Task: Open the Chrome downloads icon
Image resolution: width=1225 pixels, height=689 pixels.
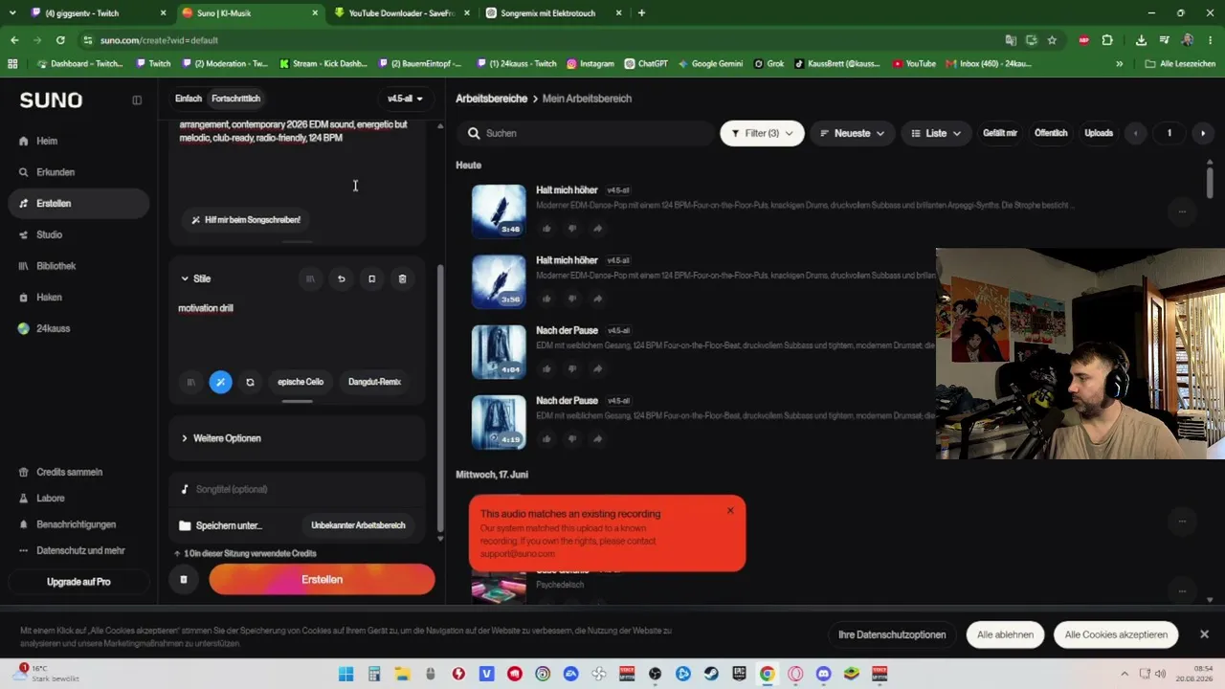Action: [1141, 40]
